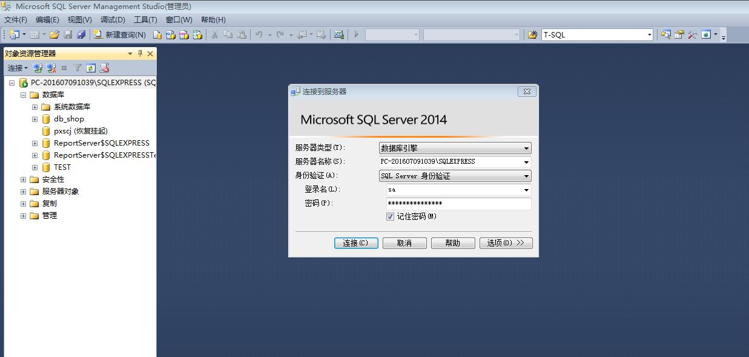Click the policy health state icon in Object Explorer
749x357 pixels.
point(104,68)
